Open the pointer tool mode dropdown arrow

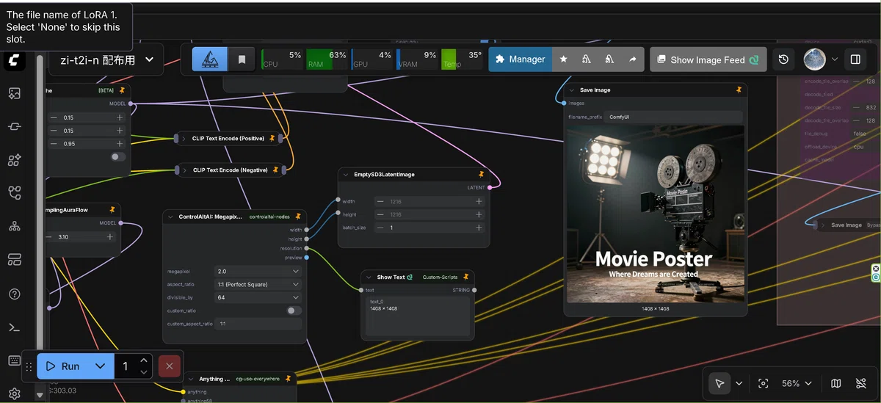click(739, 383)
